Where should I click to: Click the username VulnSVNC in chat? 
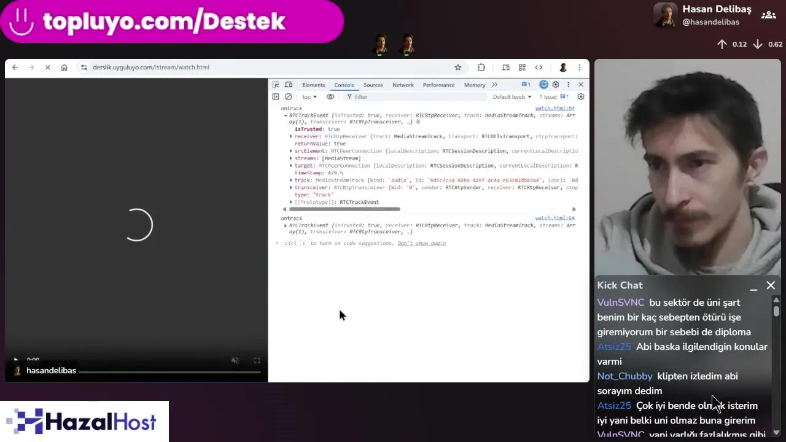coord(621,303)
